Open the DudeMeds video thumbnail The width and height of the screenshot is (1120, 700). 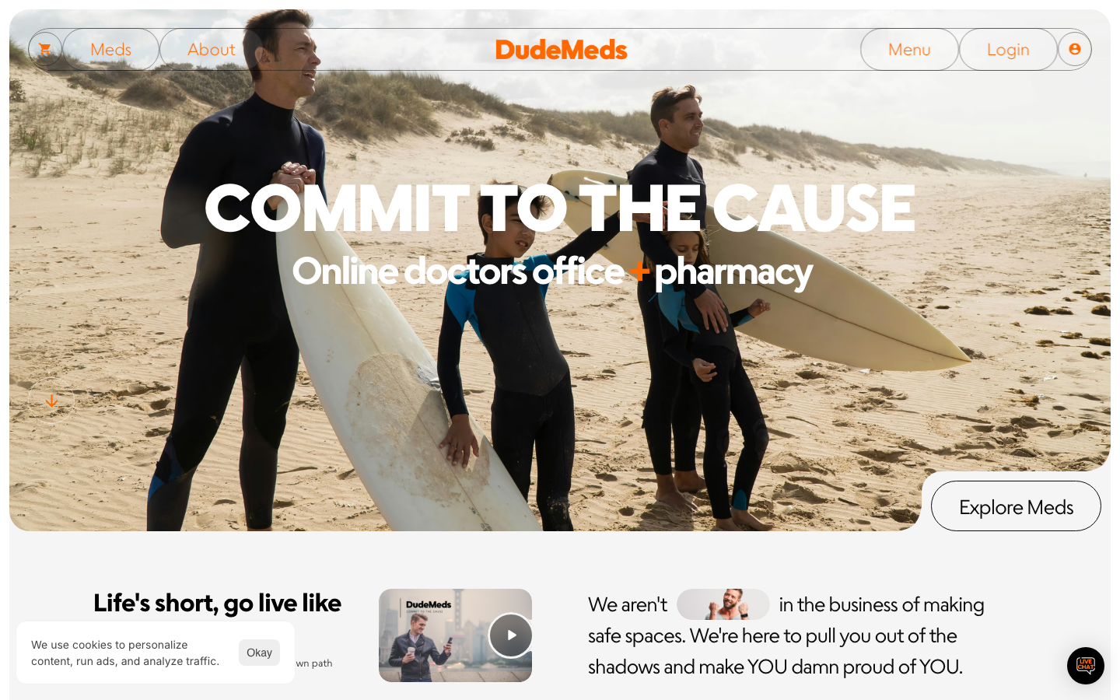[x=455, y=635]
